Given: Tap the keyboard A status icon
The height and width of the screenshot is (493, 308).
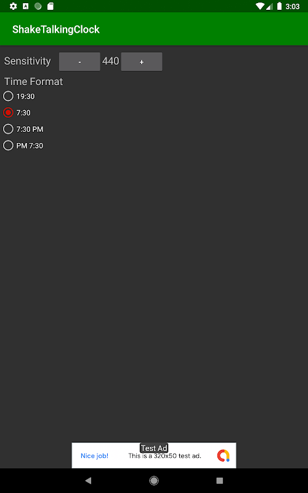Looking at the screenshot, I should [x=26, y=6].
